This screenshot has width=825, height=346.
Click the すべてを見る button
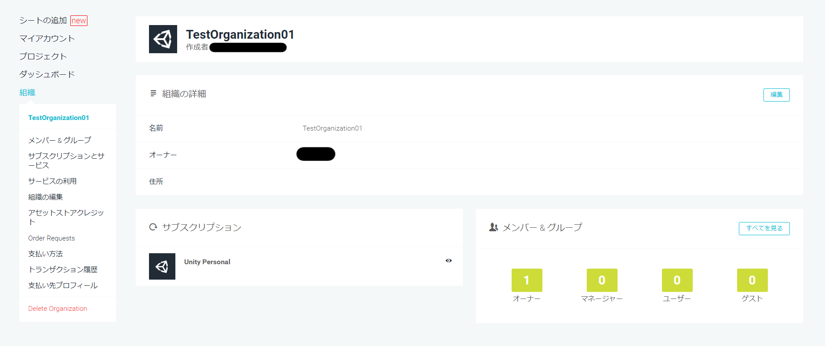tap(764, 229)
